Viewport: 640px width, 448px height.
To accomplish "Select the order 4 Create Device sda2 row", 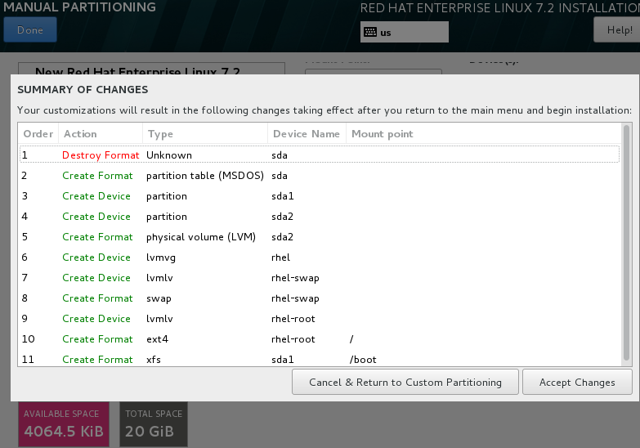I will pyautogui.click(x=320, y=217).
